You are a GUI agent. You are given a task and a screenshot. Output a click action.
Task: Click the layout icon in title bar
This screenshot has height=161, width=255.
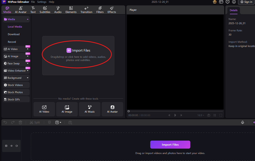pos(221,2)
